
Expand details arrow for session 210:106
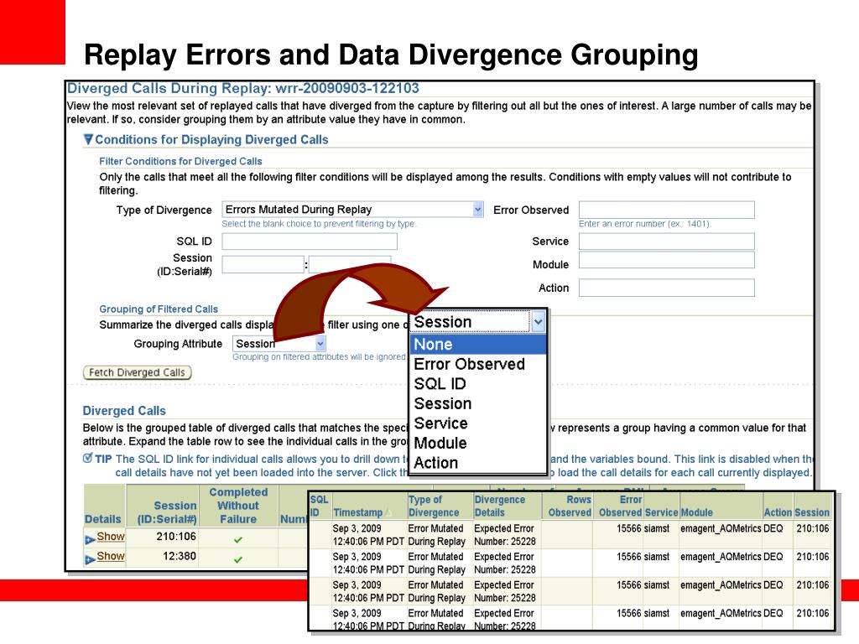(x=90, y=539)
